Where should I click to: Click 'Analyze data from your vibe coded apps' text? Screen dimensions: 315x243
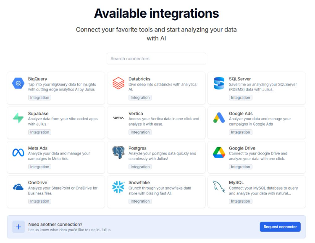pos(63,121)
